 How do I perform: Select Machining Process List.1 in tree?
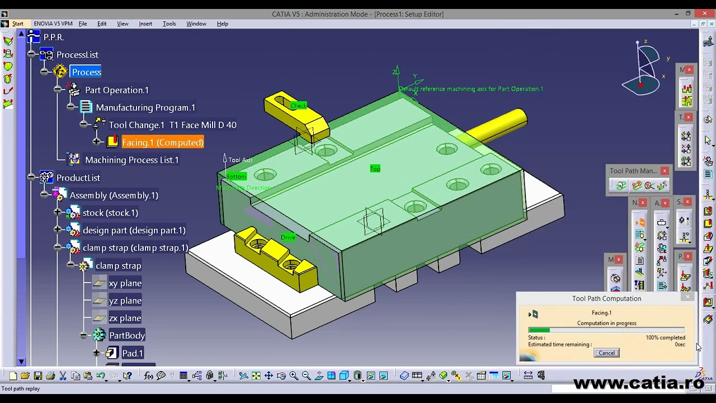click(x=132, y=160)
